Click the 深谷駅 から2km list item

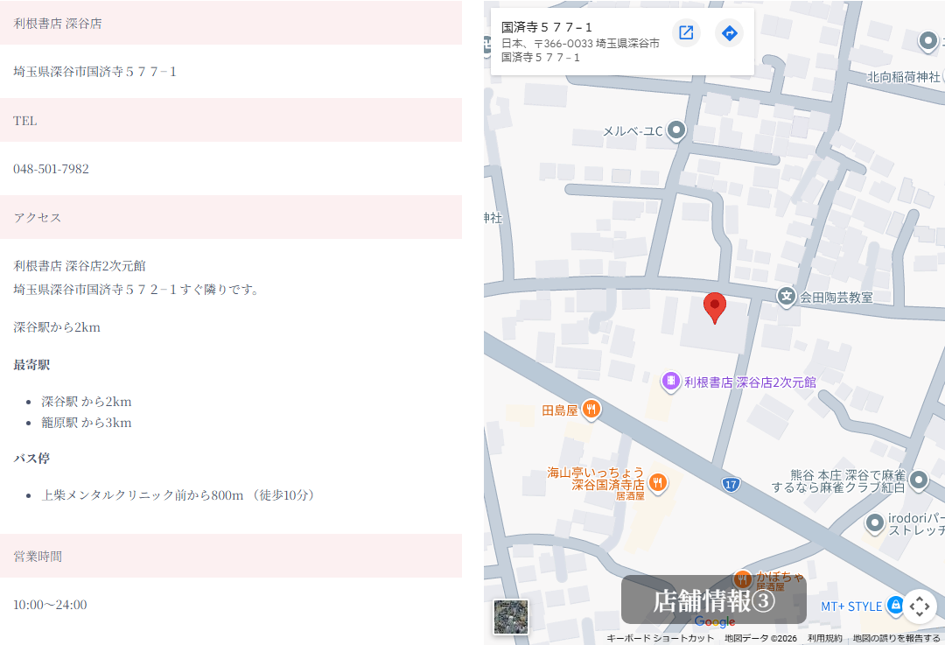point(86,402)
